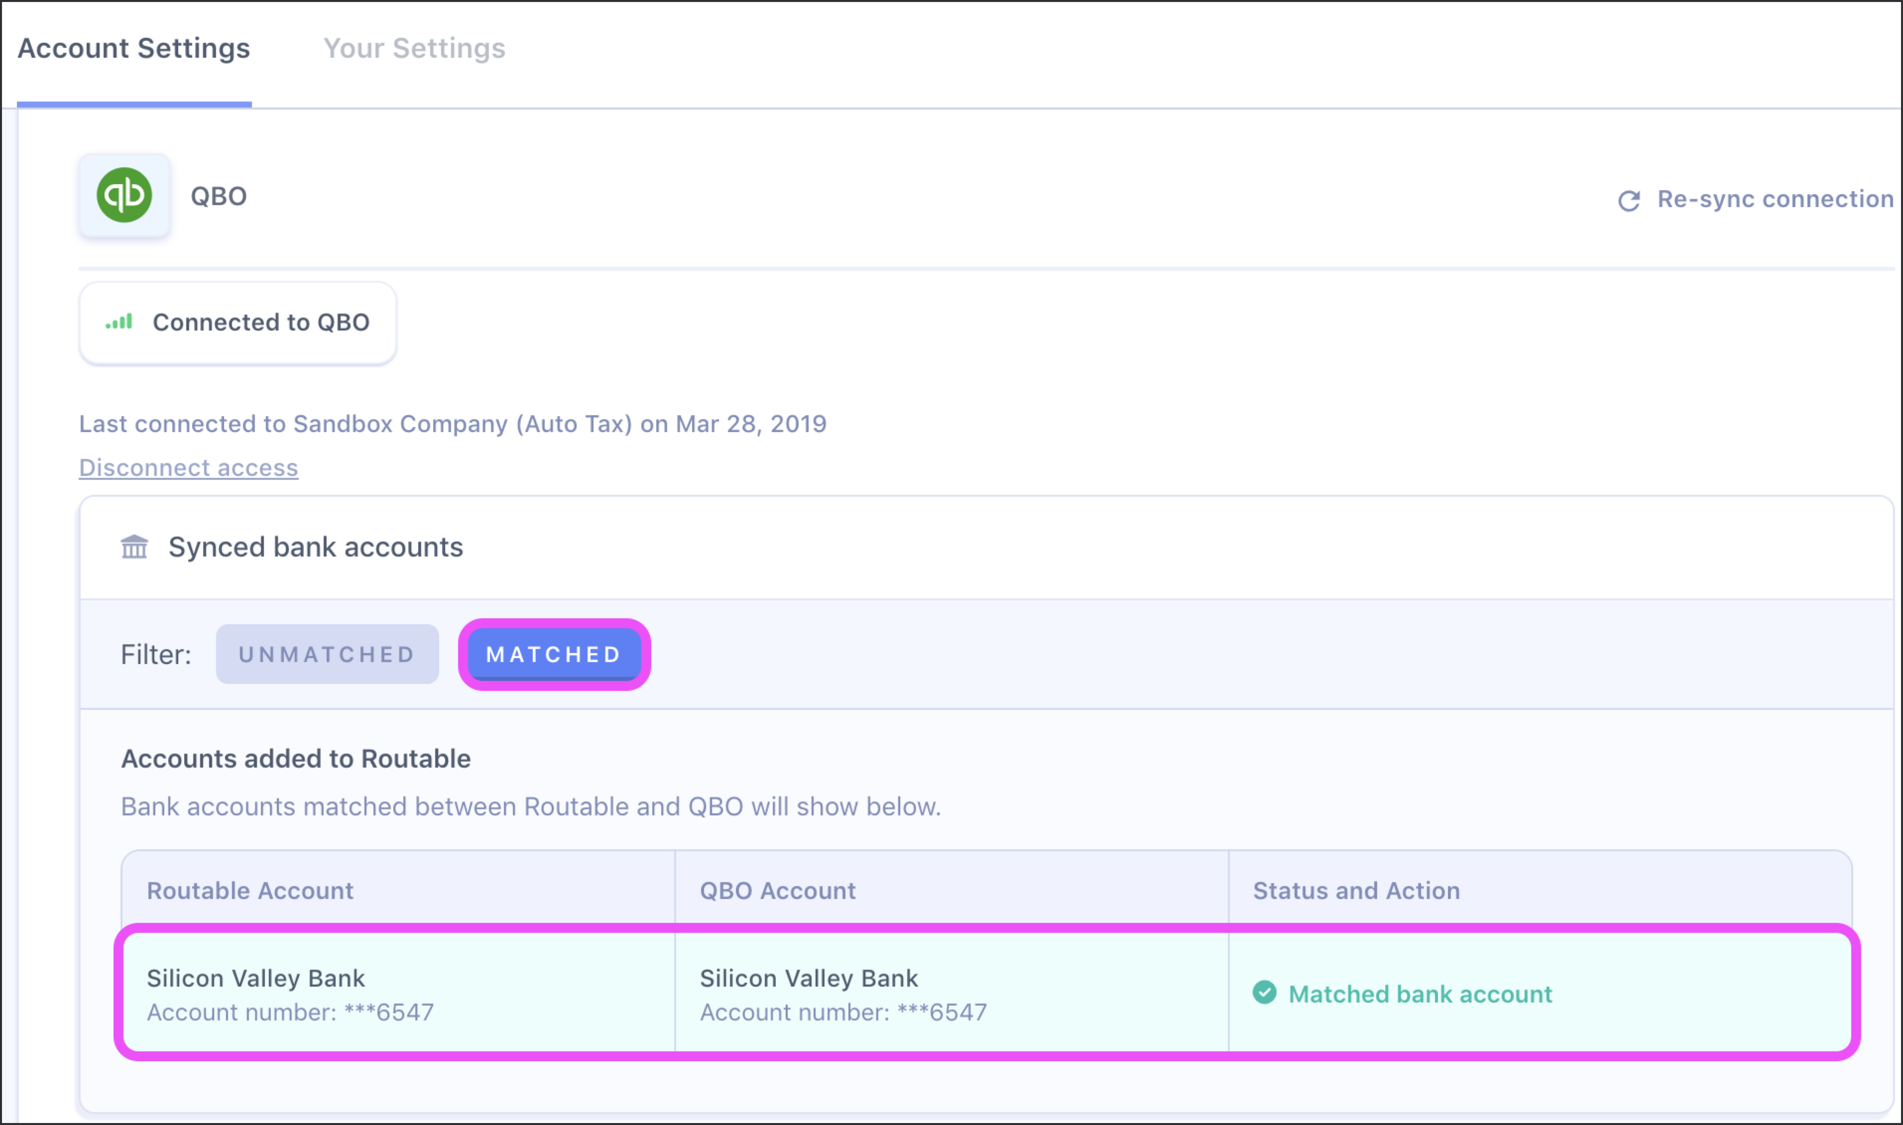This screenshot has width=1903, height=1125.
Task: Click Bank accounts matched between Routable description
Action: (531, 806)
